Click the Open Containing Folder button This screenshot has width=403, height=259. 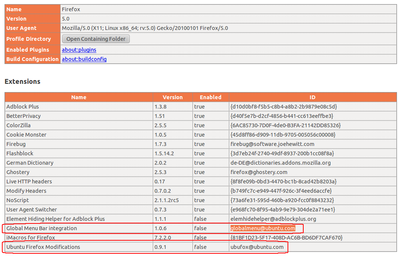tap(96, 39)
